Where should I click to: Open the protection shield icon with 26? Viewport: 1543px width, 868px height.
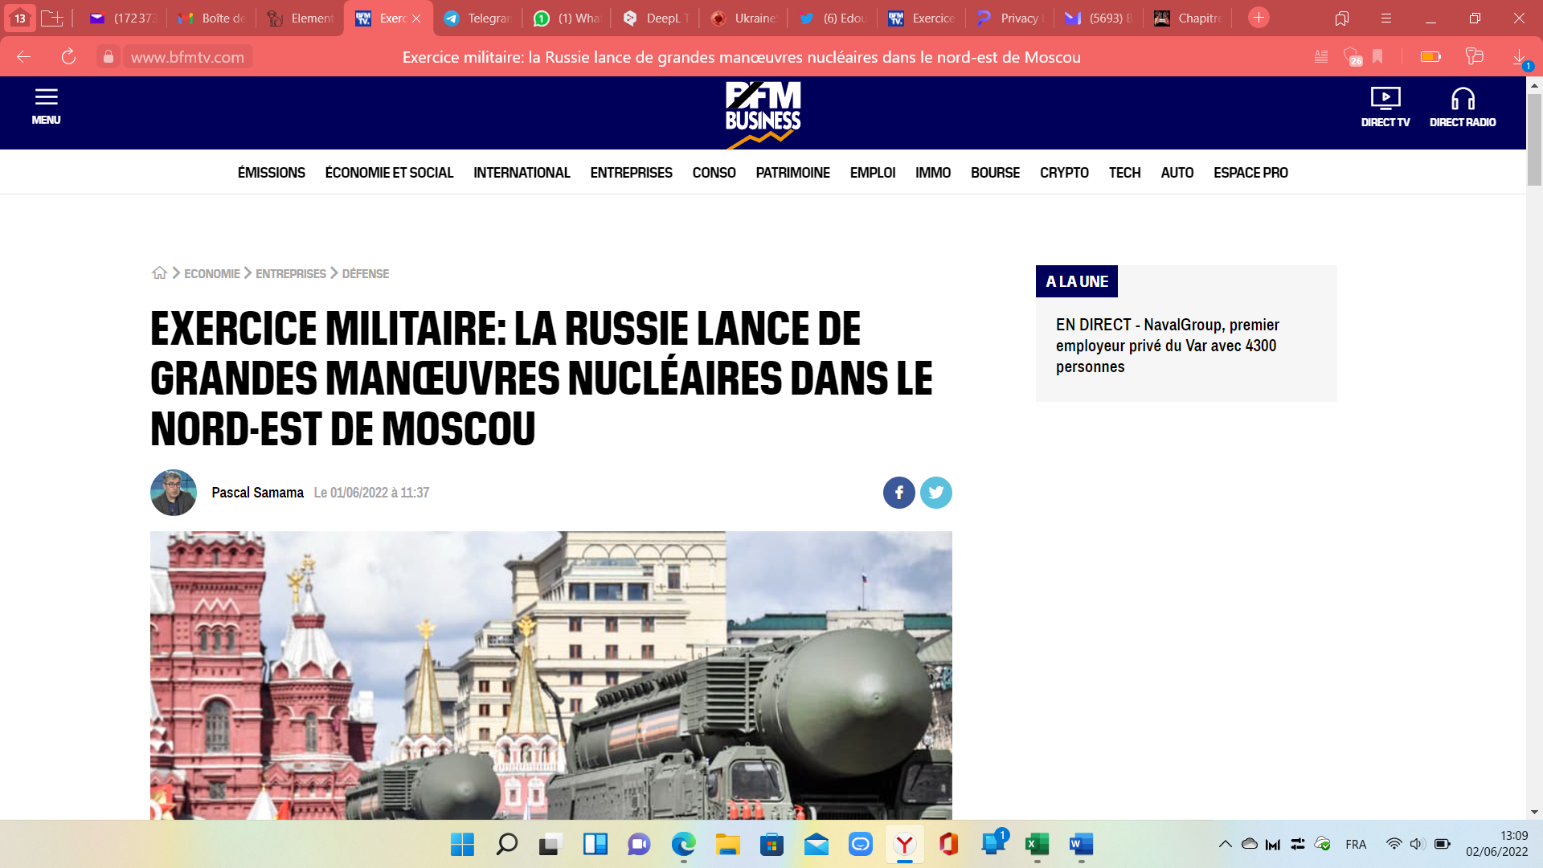(x=1351, y=57)
